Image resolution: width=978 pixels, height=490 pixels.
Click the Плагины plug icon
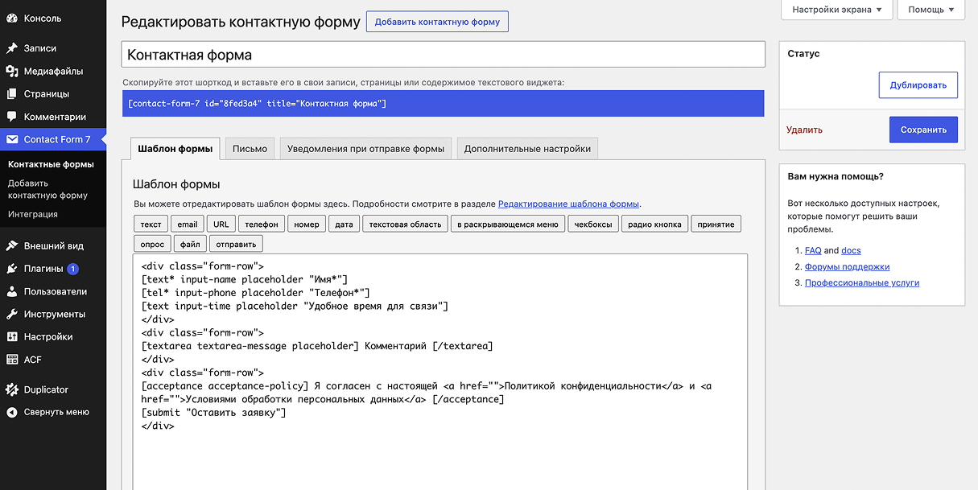click(12, 269)
